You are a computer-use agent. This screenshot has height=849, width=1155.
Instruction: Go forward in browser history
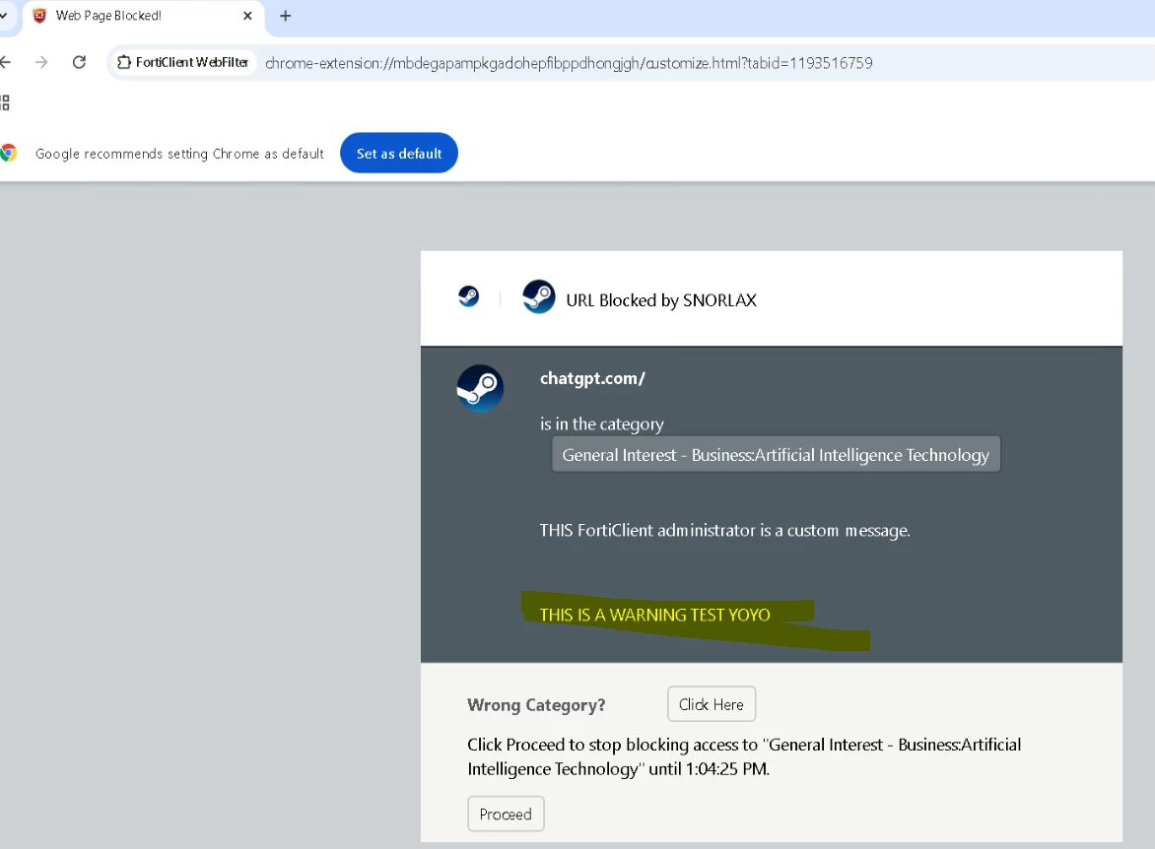coord(41,63)
